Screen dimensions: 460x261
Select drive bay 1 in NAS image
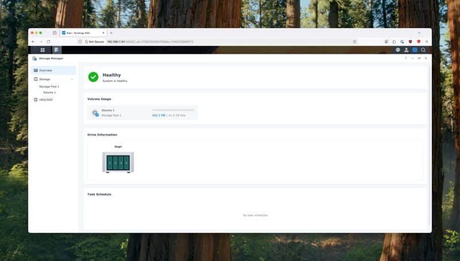click(110, 163)
